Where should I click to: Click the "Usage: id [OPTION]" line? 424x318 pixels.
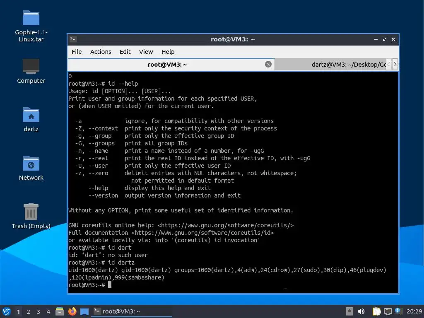(120, 91)
